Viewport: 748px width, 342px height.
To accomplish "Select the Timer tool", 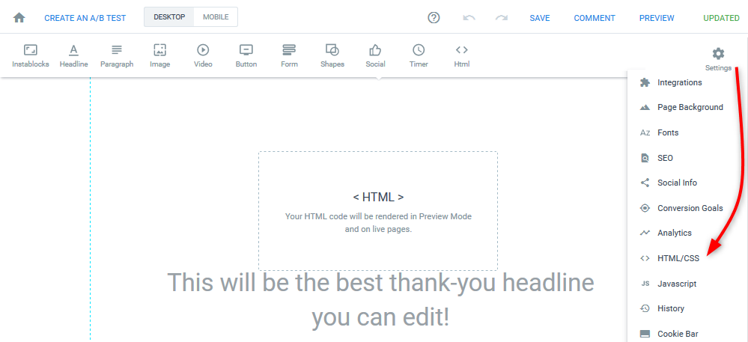I will [x=419, y=56].
